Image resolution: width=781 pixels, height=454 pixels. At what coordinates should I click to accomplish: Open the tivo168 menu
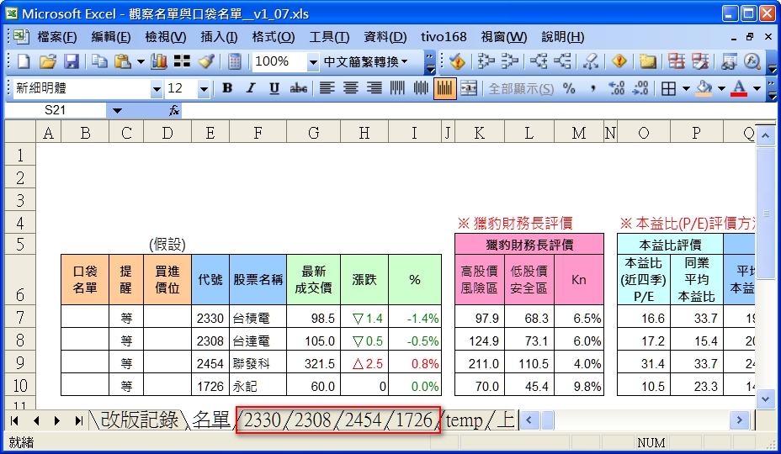click(444, 37)
